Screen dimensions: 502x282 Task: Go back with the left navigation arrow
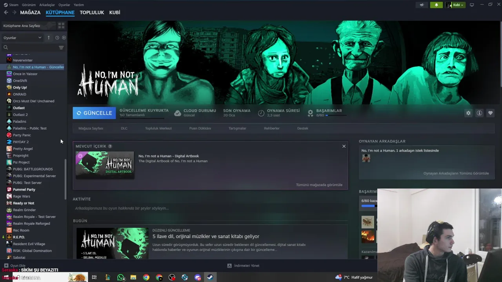pyautogui.click(x=6, y=13)
